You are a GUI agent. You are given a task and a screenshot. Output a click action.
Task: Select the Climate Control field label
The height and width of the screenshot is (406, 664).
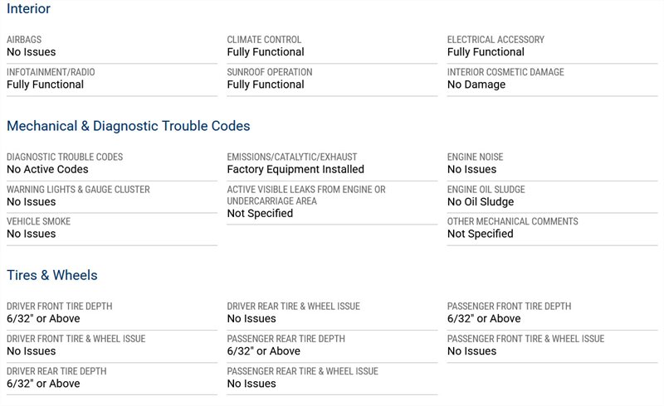coord(264,40)
